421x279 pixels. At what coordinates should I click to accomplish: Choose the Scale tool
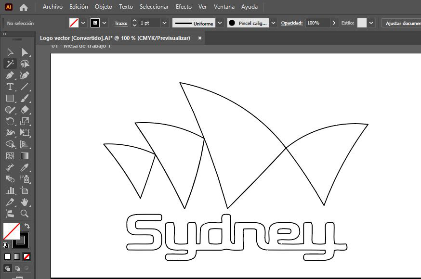coord(25,121)
